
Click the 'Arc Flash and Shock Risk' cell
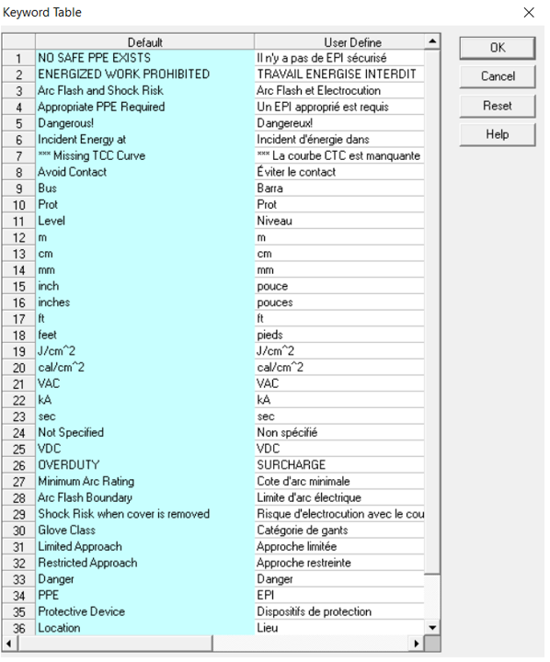145,90
